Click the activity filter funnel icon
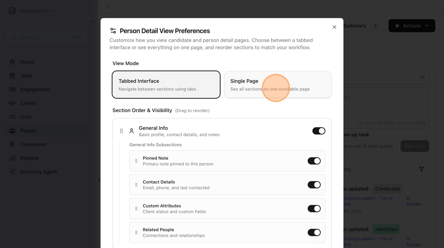 click(421, 169)
